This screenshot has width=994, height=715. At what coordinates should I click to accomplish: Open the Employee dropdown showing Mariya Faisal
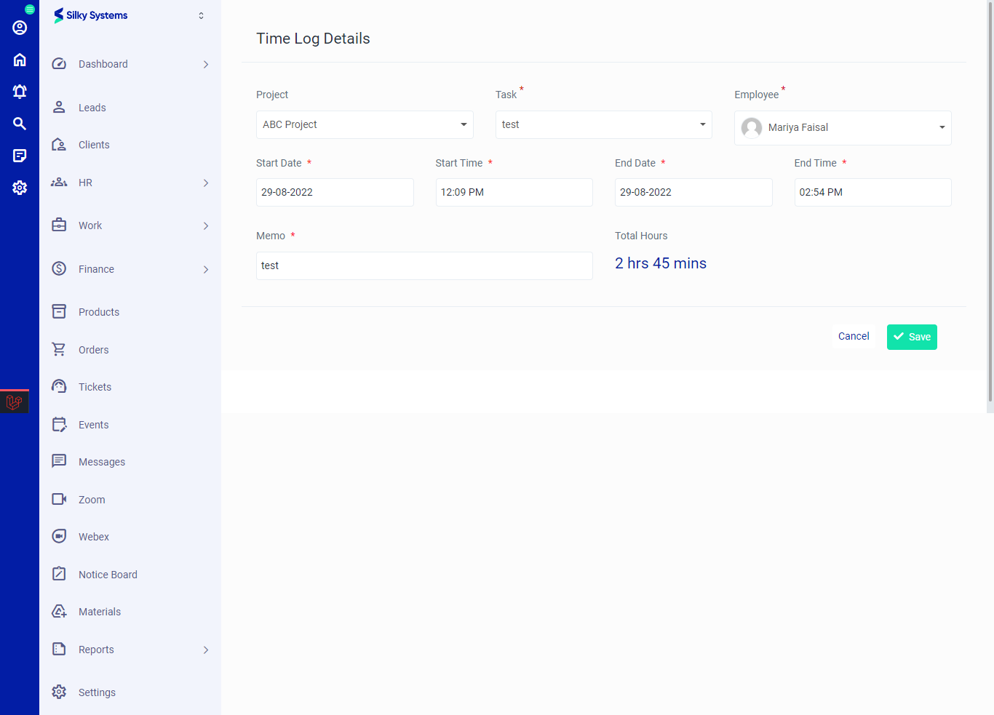(x=842, y=127)
